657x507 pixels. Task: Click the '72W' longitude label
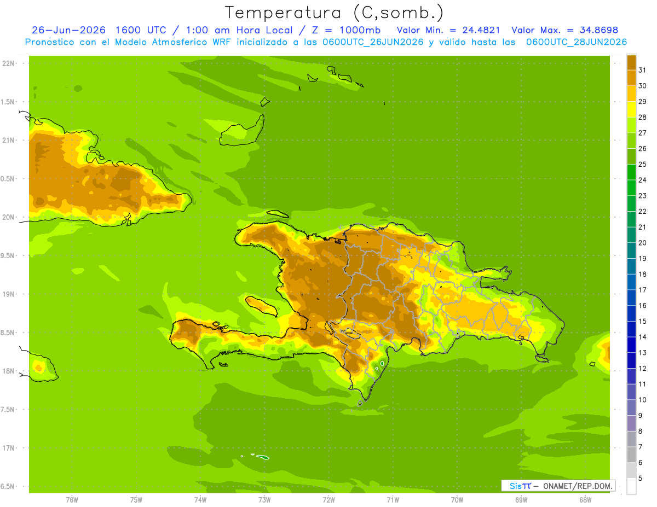pos(328,500)
